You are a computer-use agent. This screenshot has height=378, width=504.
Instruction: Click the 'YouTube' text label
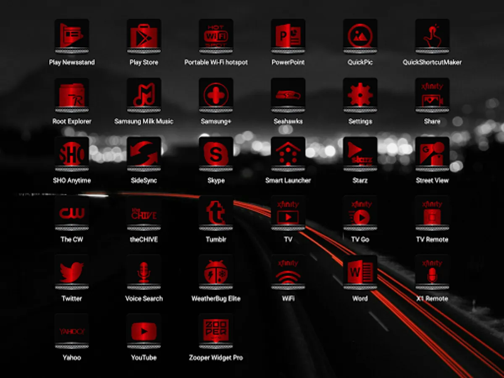tap(144, 358)
